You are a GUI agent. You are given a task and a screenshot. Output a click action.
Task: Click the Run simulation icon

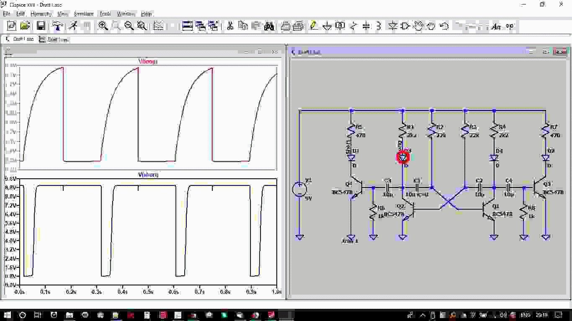click(x=73, y=26)
